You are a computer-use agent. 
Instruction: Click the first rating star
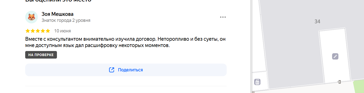[28, 31]
